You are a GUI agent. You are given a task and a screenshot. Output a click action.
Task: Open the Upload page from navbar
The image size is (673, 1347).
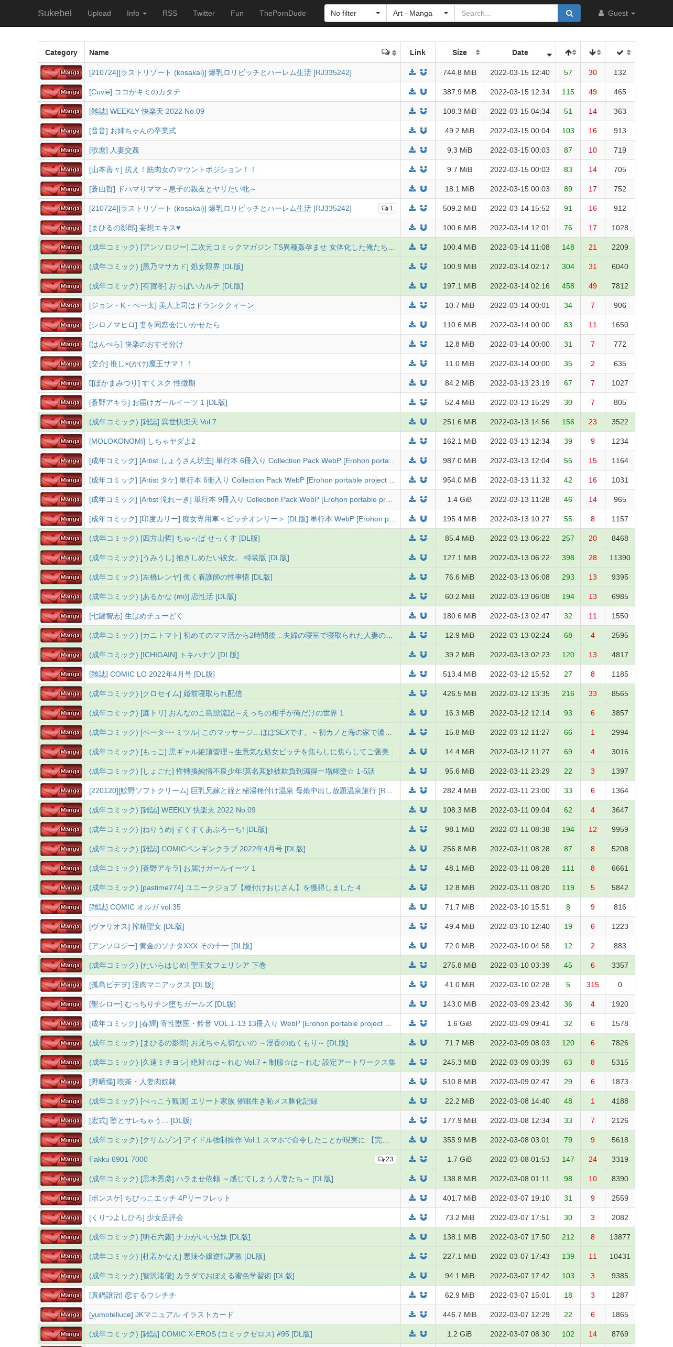click(99, 13)
